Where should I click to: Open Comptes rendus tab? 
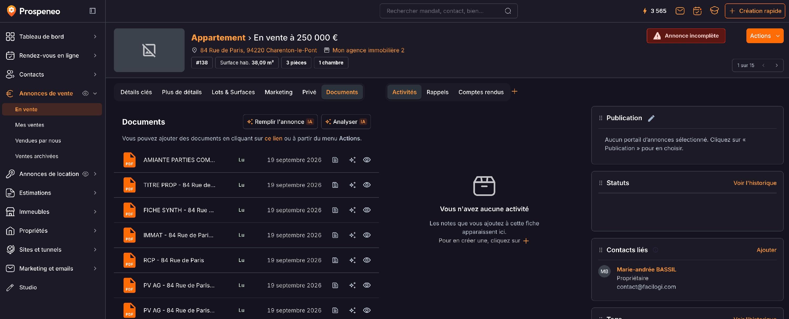[481, 92]
